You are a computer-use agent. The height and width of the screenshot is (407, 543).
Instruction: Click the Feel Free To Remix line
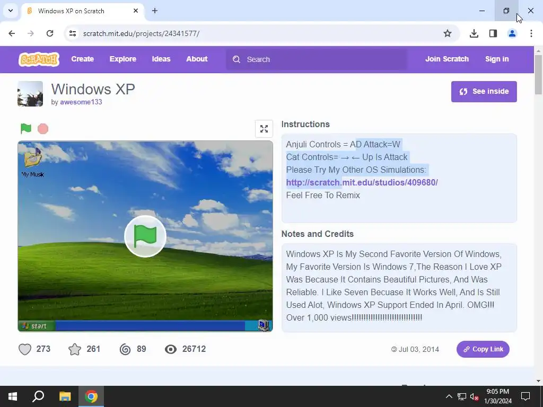(x=323, y=195)
